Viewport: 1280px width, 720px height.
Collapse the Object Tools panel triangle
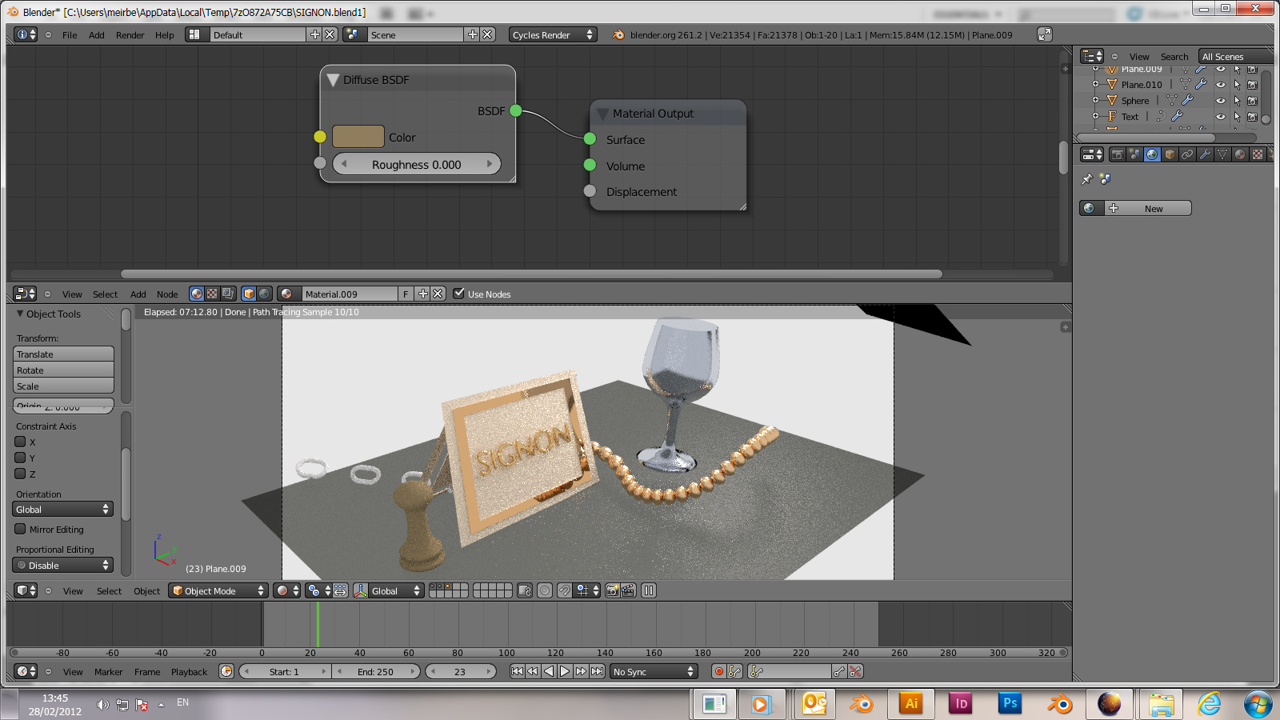tap(20, 314)
